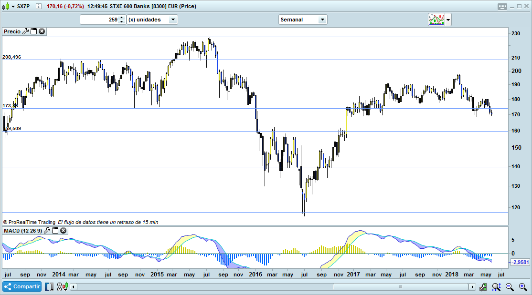Click the SX7P instrument info icon
The height and width of the screenshot is (295, 532).
click(x=38, y=6)
